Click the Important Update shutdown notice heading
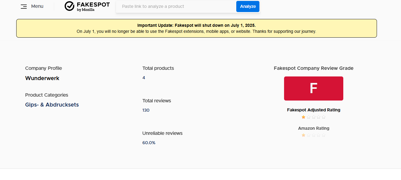401x180 pixels. [196, 25]
